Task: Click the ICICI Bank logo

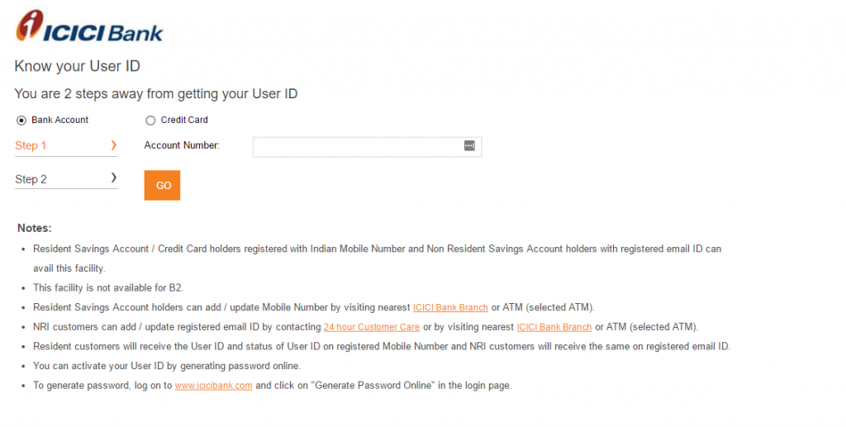Action: [x=89, y=26]
